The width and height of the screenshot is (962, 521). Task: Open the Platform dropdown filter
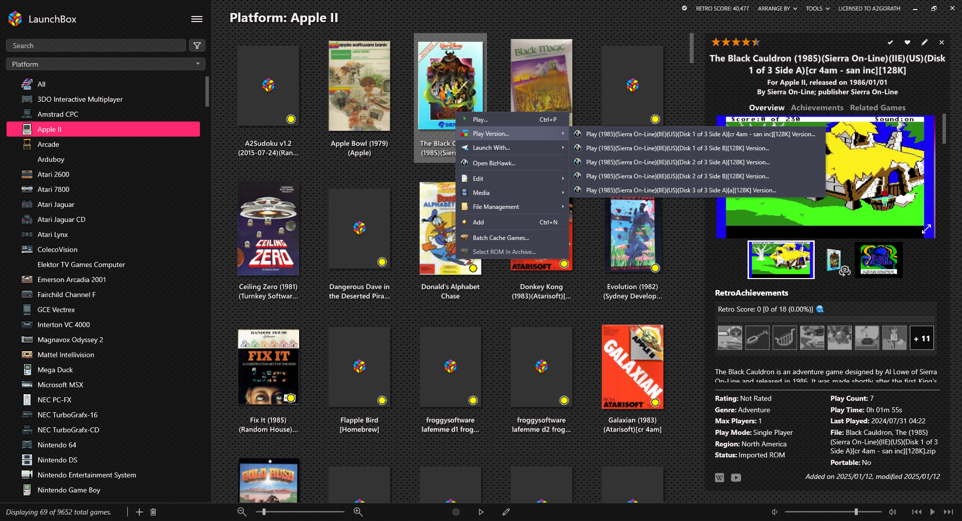[x=106, y=64]
